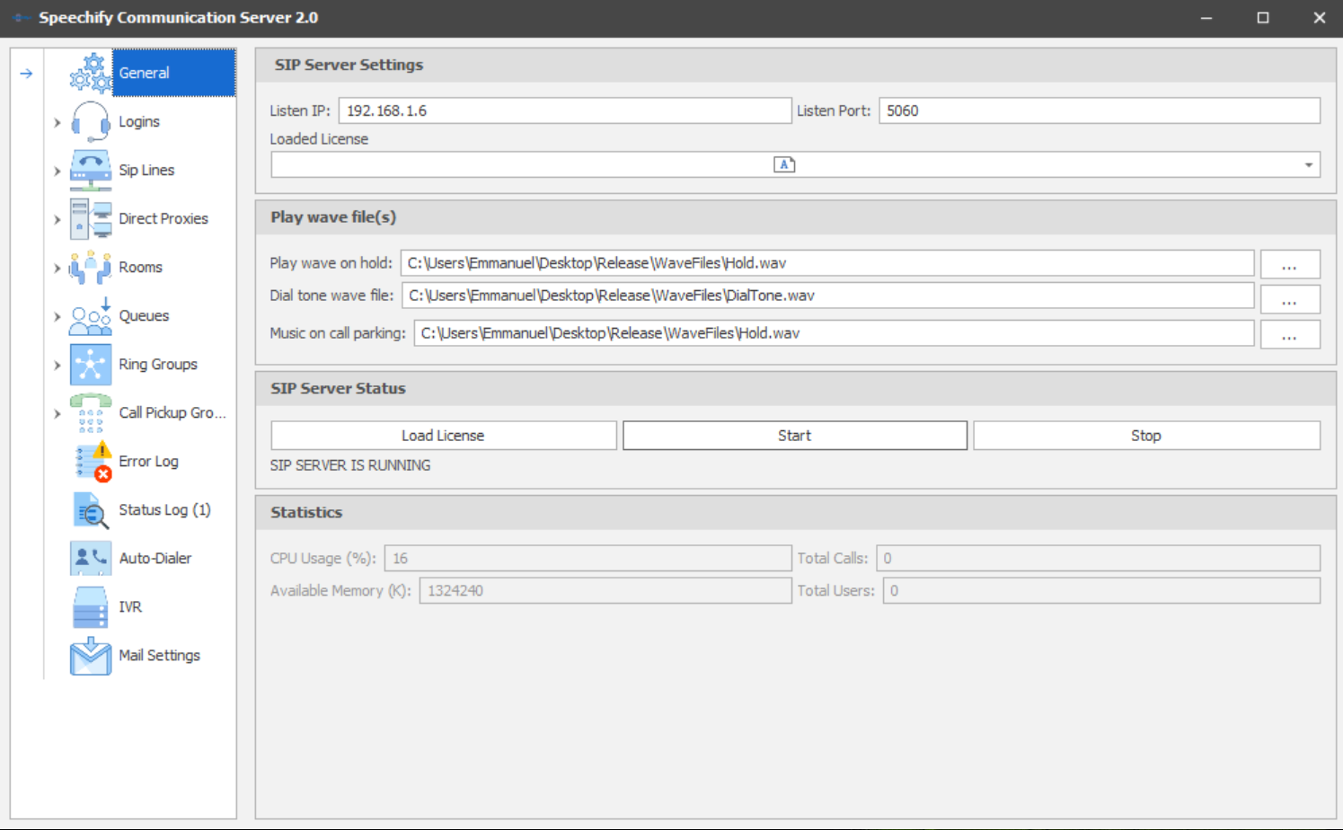Click the Error Log warning icon

93,462
